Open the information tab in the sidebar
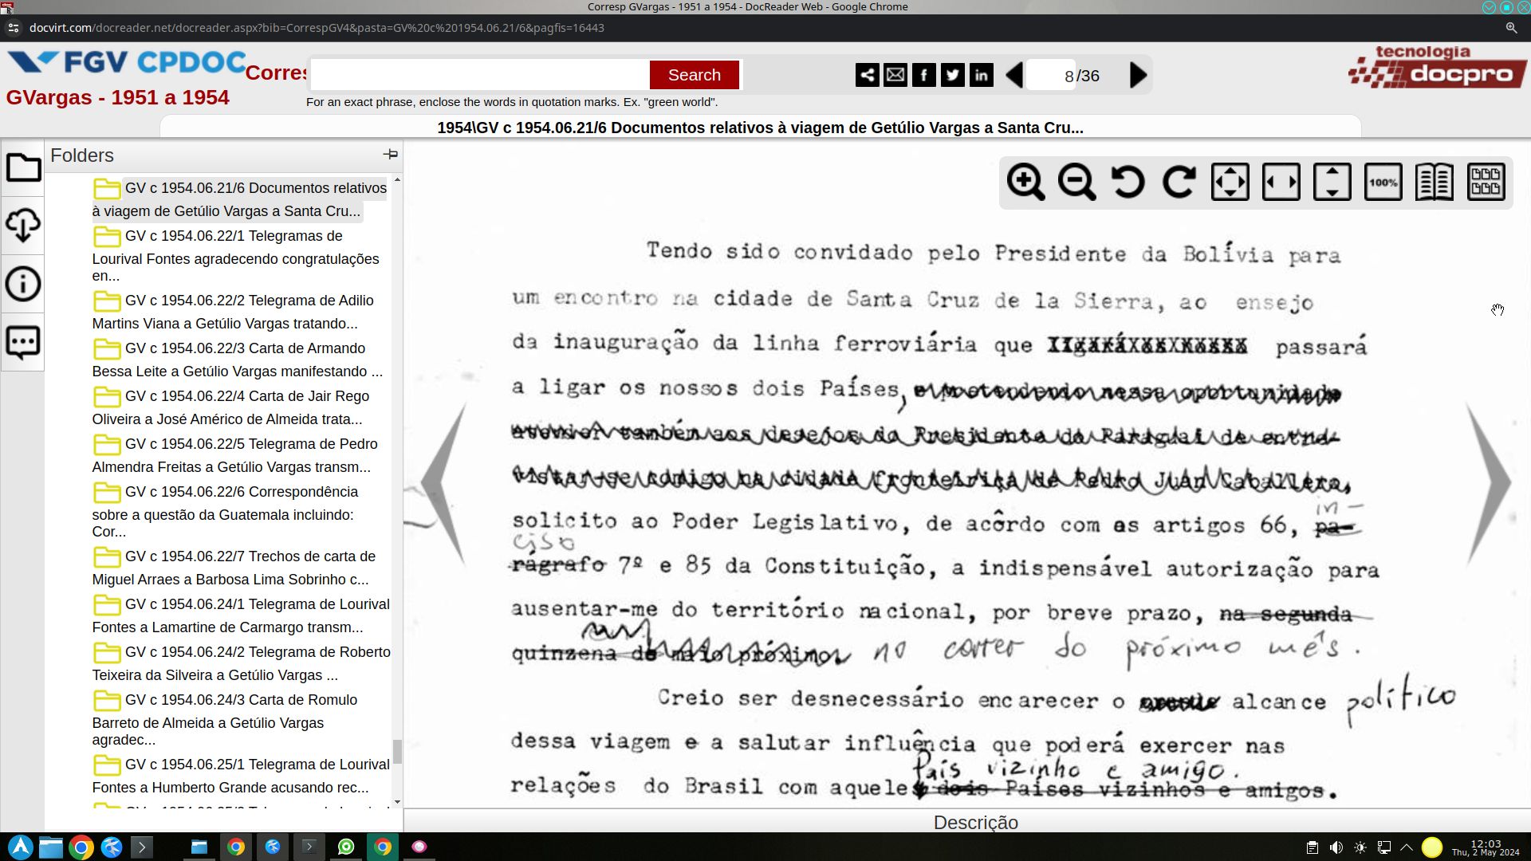Image resolution: width=1531 pixels, height=861 pixels. click(23, 284)
